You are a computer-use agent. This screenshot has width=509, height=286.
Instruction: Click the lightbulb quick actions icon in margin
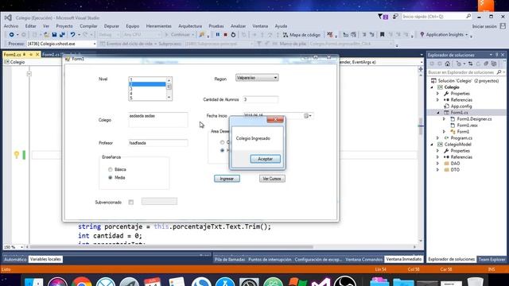[17, 155]
